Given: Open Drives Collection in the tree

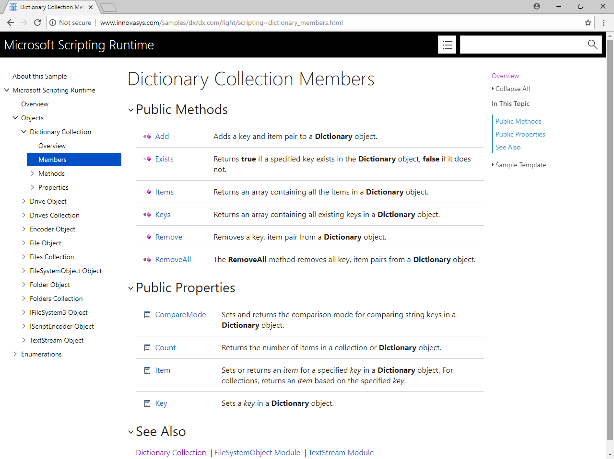Looking at the screenshot, I should (x=55, y=215).
